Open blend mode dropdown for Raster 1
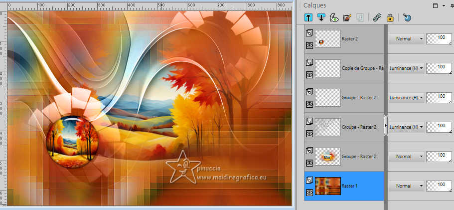 [x=407, y=186]
